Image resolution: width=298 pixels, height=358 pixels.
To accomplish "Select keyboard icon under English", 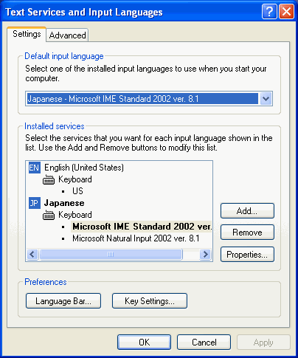I will tap(49, 180).
